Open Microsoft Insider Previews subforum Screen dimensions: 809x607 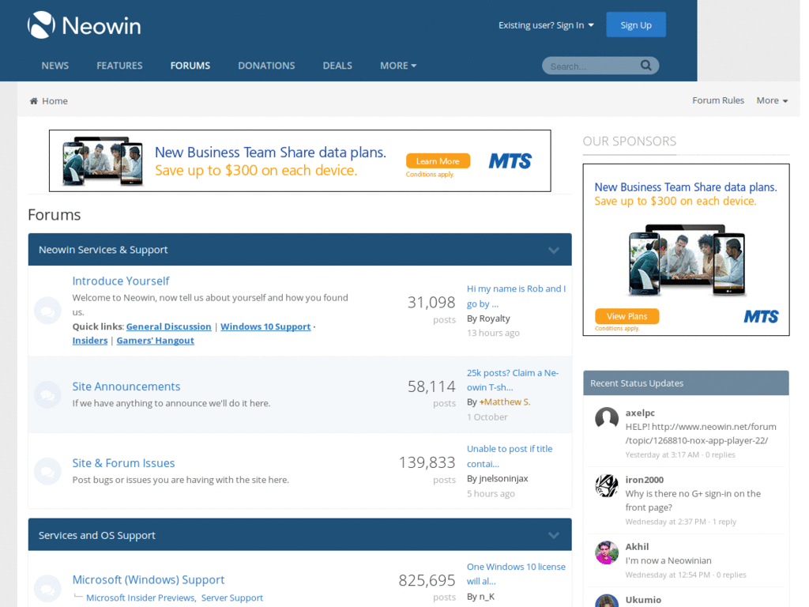tap(141, 598)
